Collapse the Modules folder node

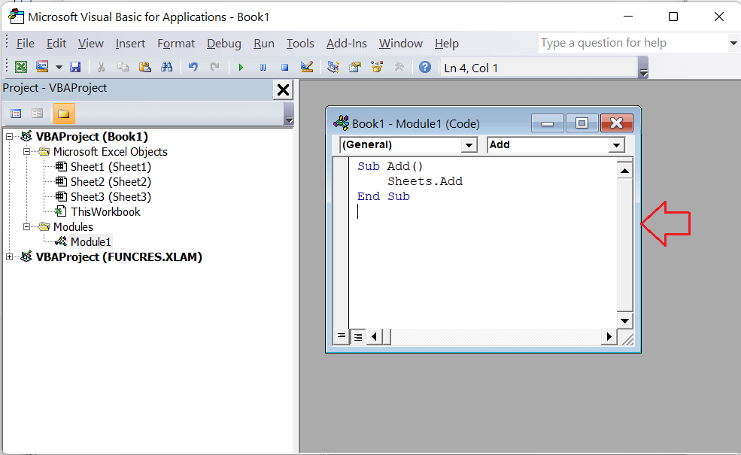[27, 227]
